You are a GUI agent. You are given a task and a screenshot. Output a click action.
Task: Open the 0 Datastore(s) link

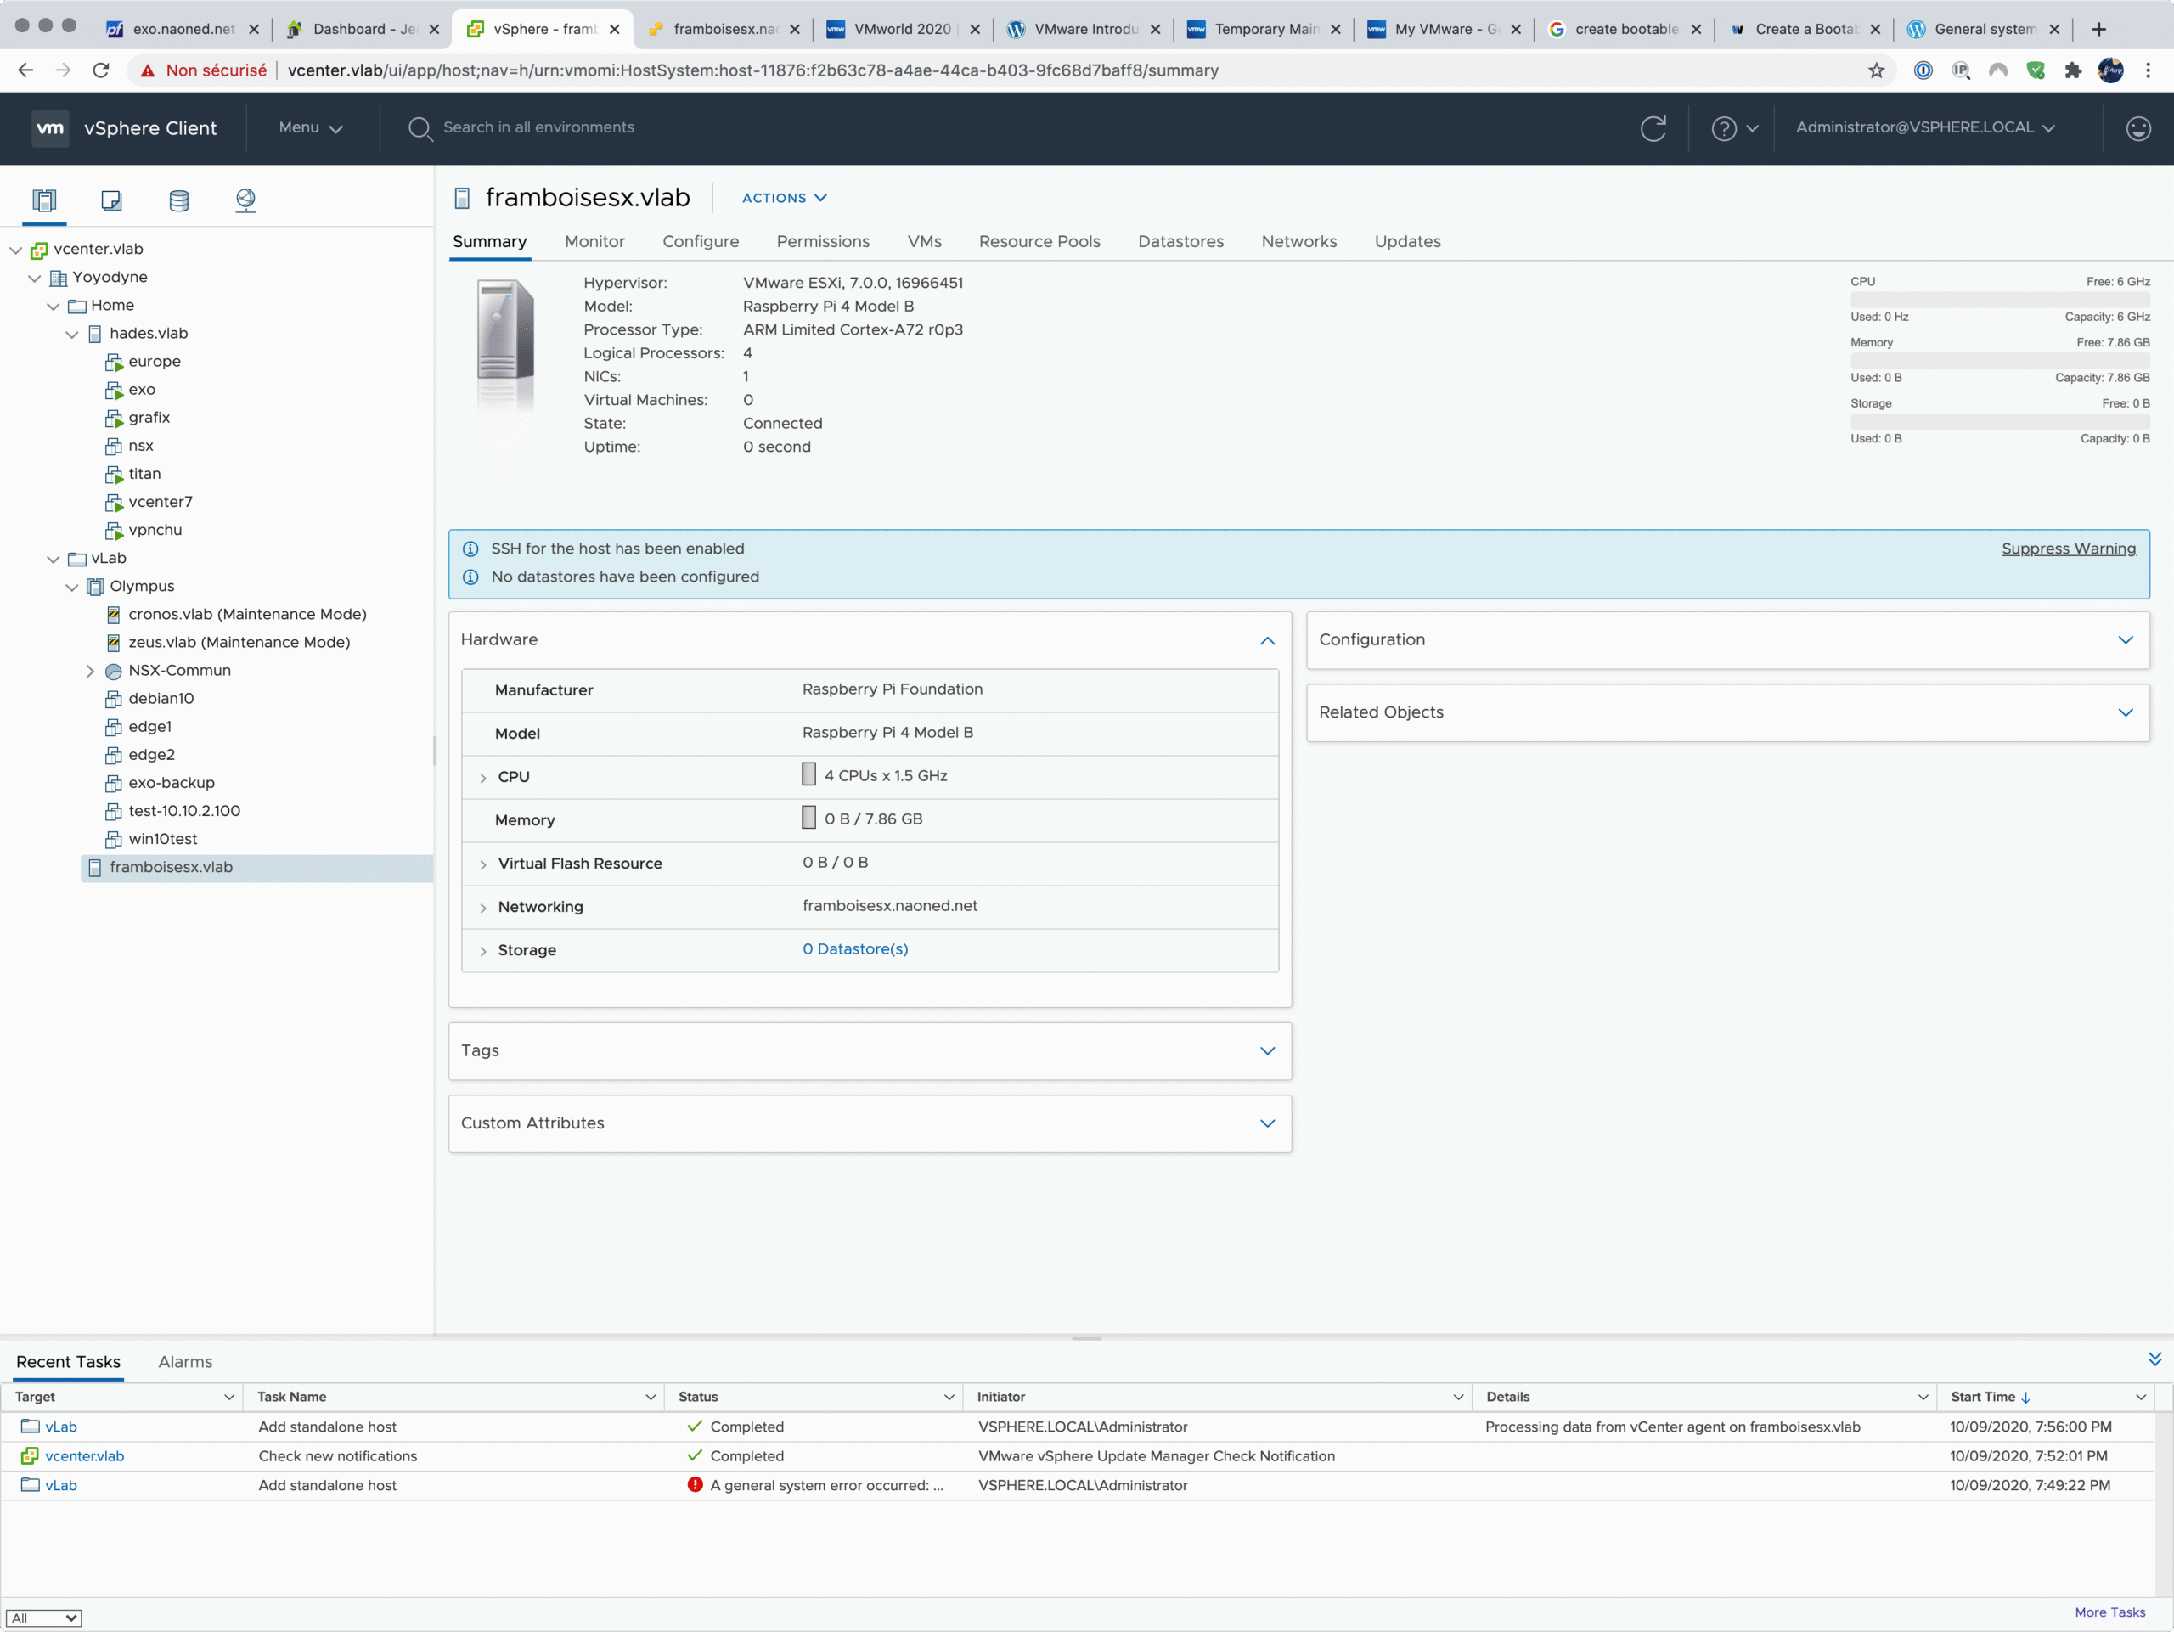point(854,949)
